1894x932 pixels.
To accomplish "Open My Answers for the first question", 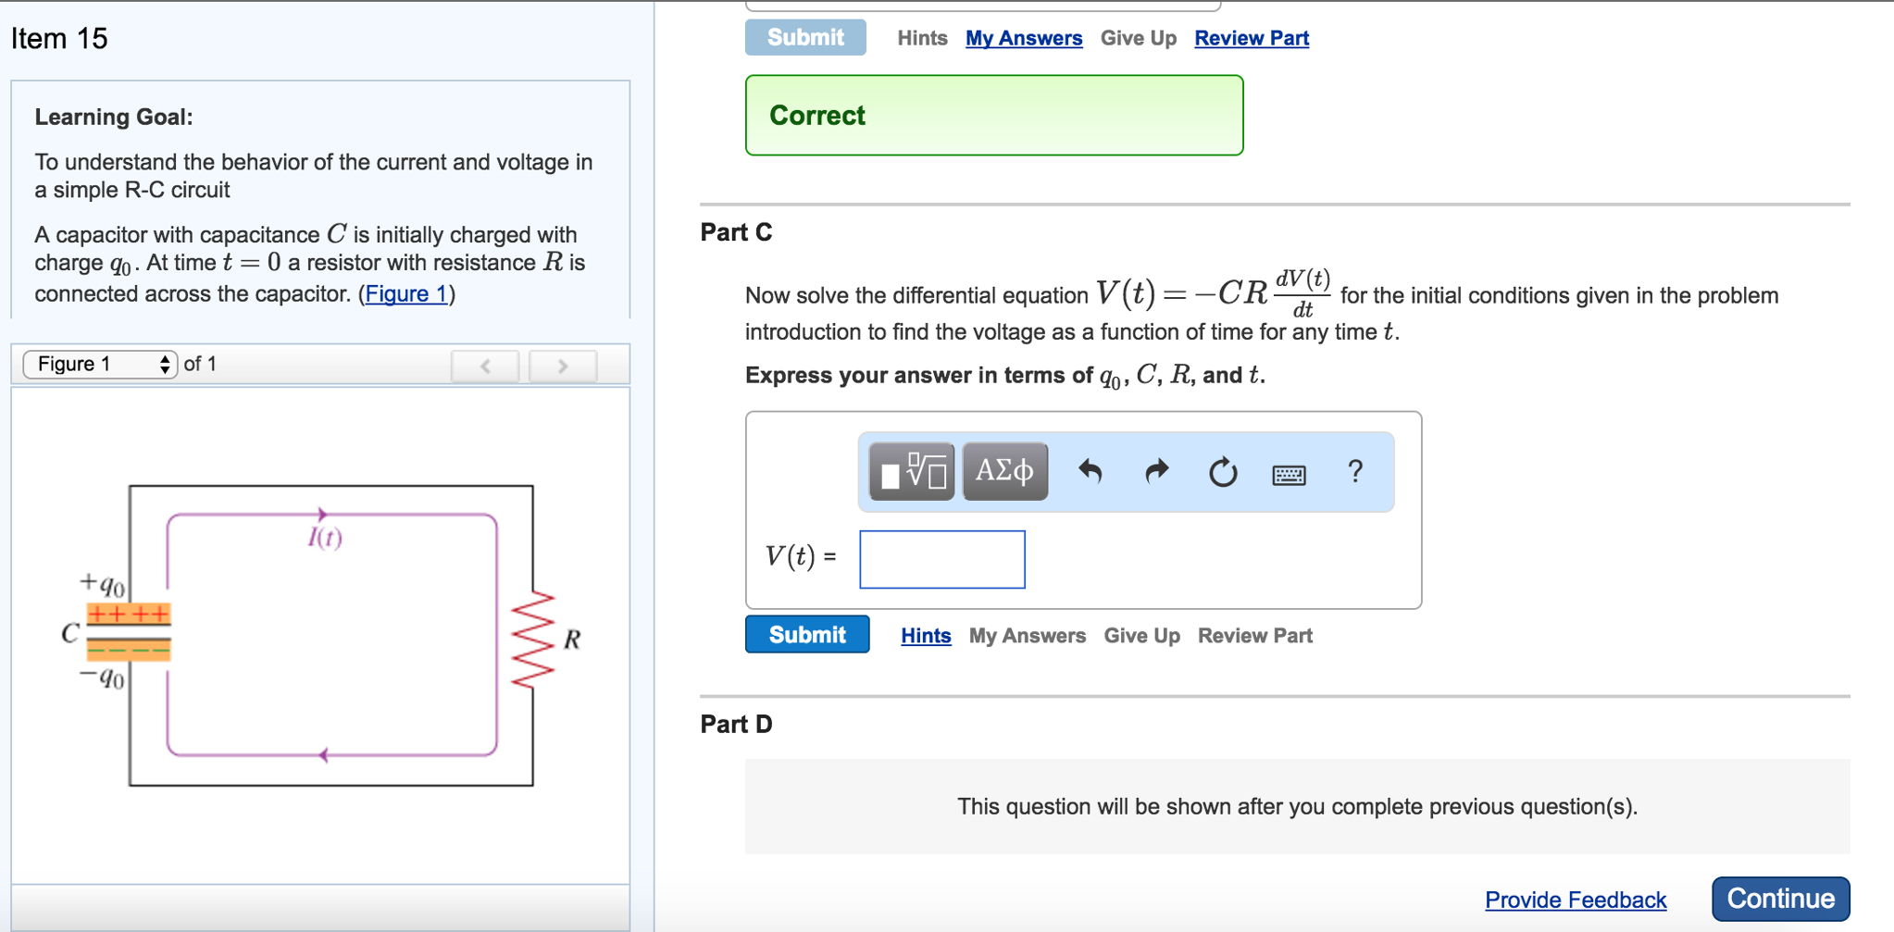I will 1023,38.
